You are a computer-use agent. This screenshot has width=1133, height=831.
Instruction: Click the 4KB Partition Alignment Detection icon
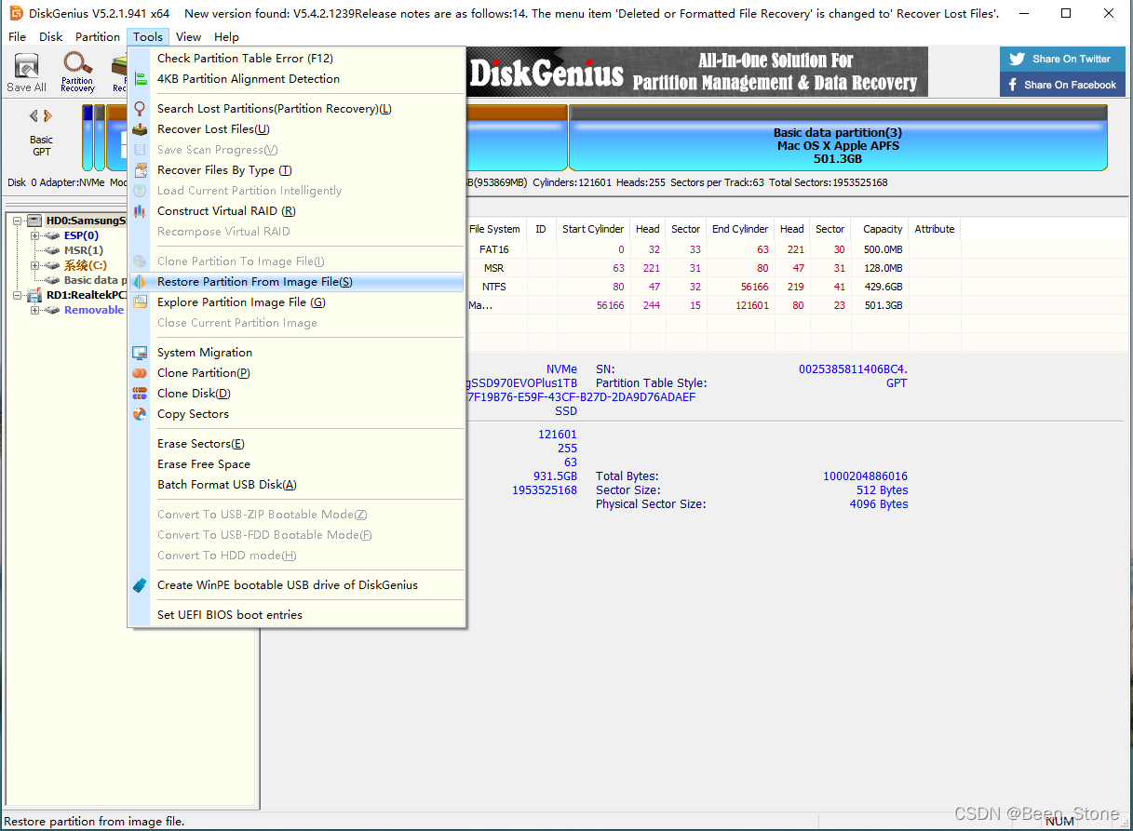[x=140, y=79]
